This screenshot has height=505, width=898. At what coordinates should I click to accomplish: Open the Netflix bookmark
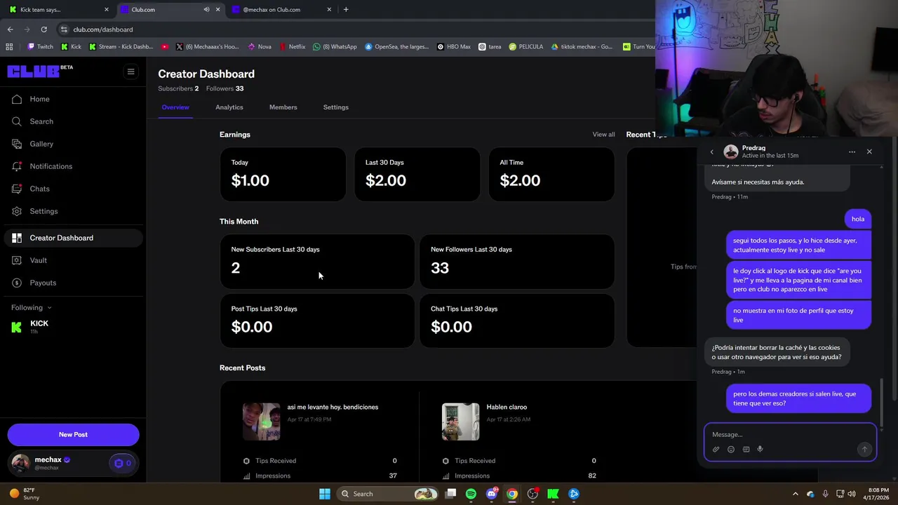293,47
